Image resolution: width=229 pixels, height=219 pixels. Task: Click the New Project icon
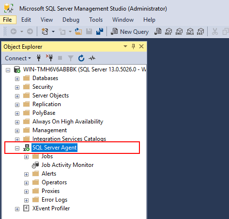45,31
